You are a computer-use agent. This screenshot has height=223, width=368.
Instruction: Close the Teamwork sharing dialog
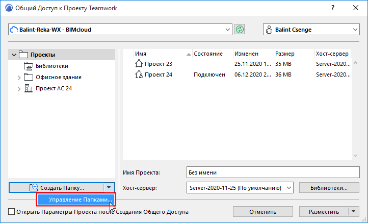click(356, 8)
